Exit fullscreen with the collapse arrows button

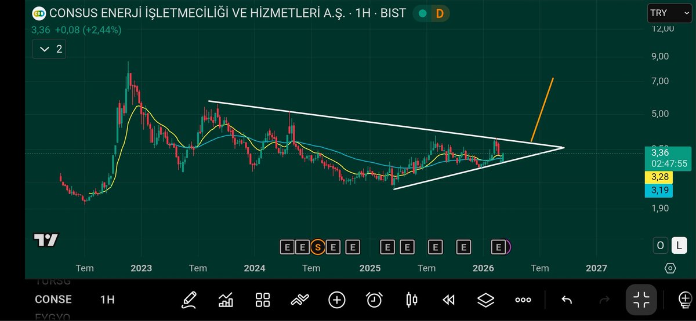coord(641,300)
